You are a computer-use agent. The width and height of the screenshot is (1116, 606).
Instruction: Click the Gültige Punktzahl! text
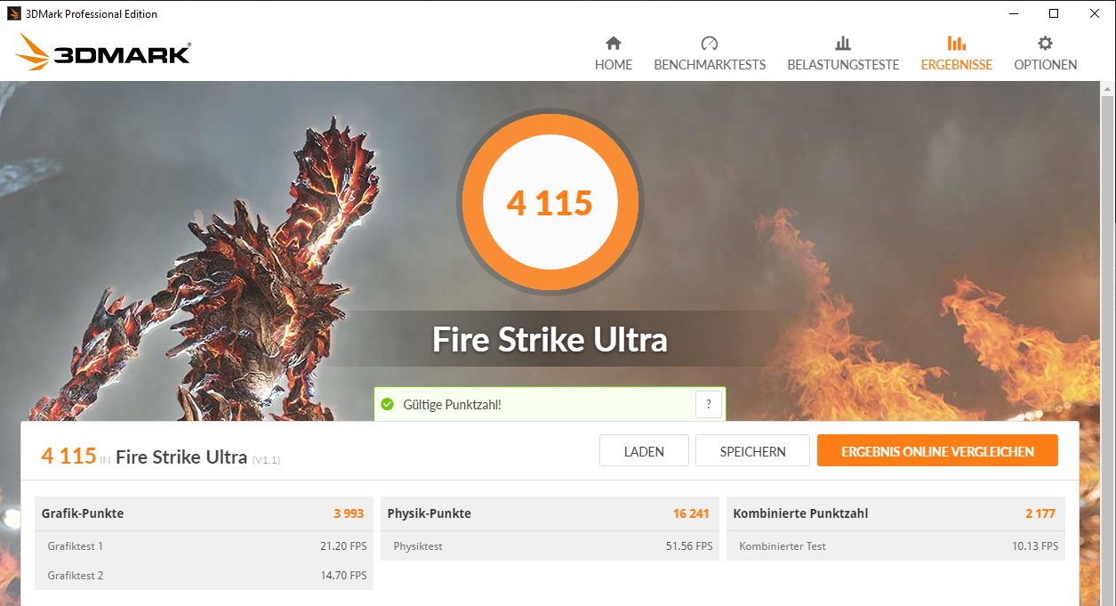click(452, 405)
